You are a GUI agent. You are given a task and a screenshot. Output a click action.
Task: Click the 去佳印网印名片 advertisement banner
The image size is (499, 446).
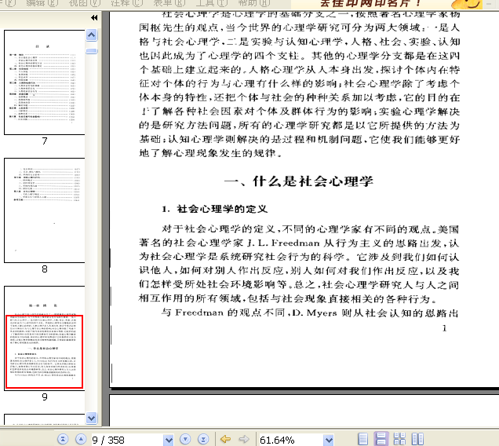coord(371,4)
